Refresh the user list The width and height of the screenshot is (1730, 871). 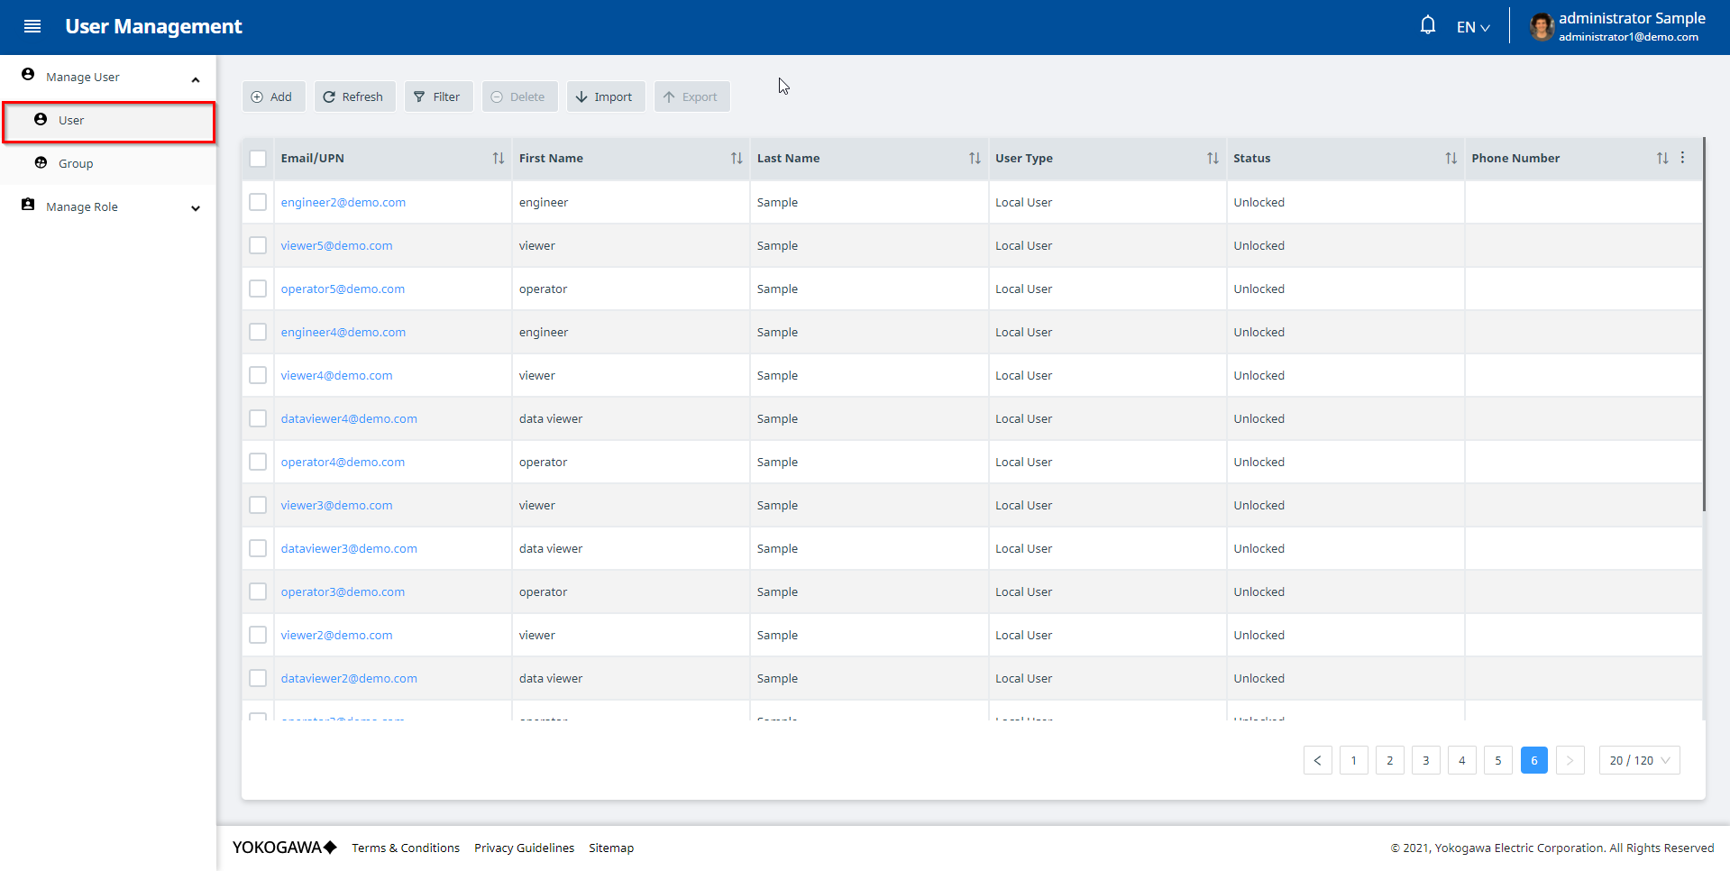click(354, 96)
